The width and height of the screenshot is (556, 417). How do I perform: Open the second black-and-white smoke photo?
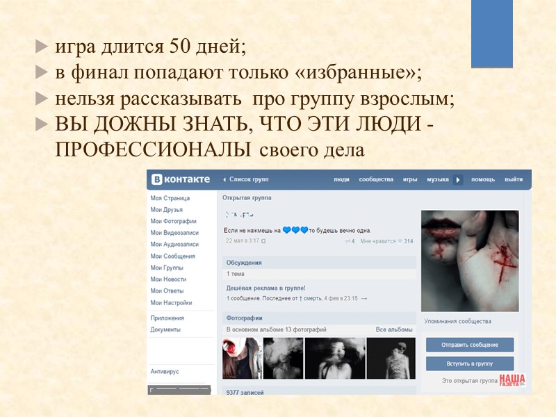click(284, 358)
